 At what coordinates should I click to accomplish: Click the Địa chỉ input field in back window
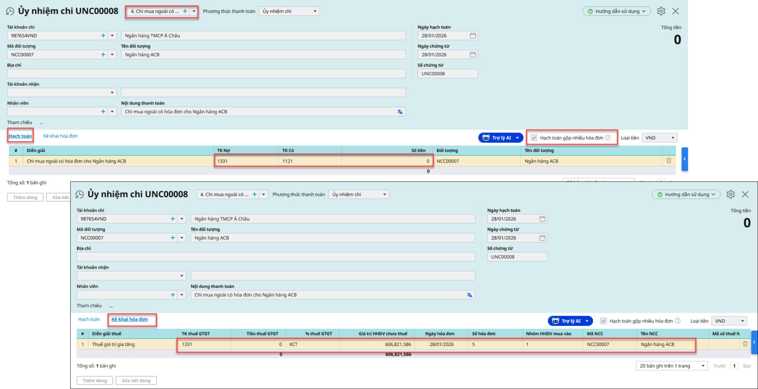point(206,73)
